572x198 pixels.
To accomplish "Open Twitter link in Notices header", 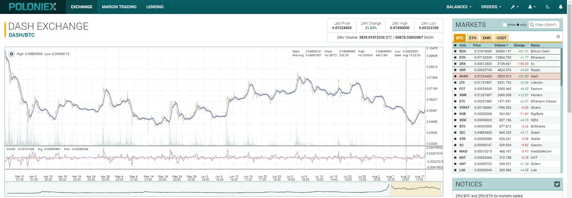I will coord(557,184).
